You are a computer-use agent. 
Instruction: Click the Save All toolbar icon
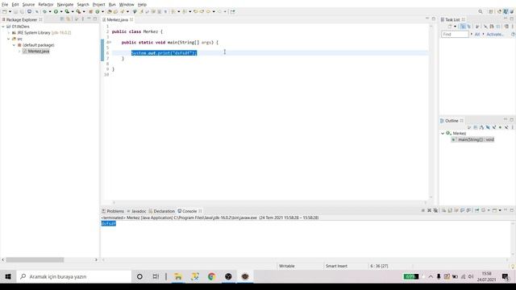click(22, 11)
